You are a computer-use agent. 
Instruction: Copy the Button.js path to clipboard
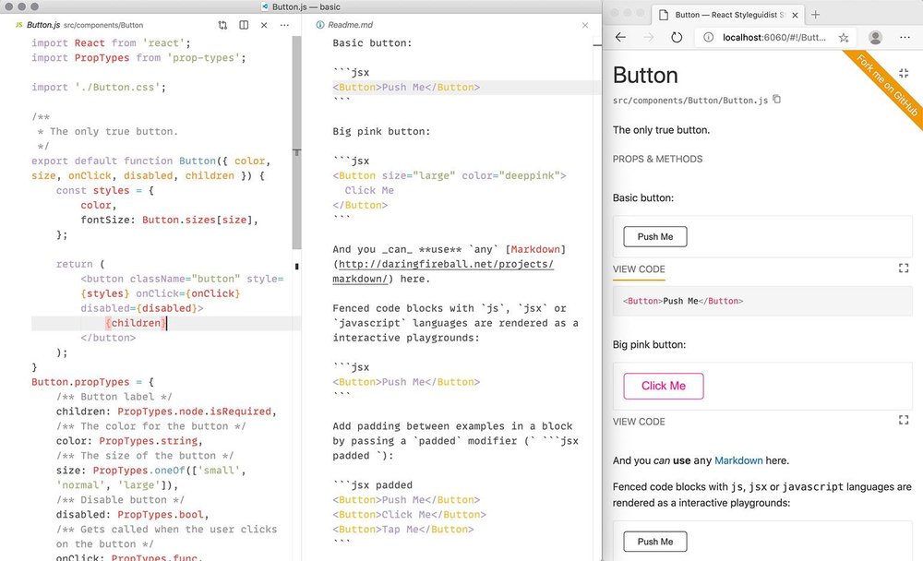point(777,99)
